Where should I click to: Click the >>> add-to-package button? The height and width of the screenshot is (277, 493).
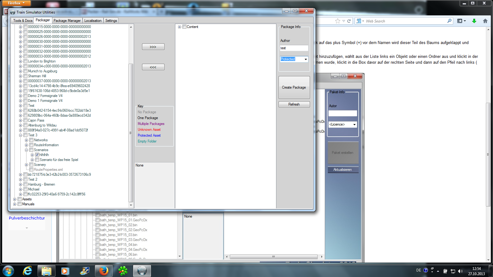click(x=153, y=47)
